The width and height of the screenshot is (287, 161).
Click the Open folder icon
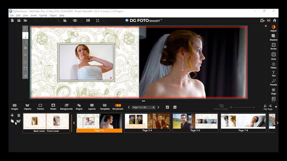tap(25, 21)
